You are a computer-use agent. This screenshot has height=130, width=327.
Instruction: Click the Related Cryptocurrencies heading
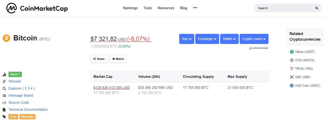(305, 37)
